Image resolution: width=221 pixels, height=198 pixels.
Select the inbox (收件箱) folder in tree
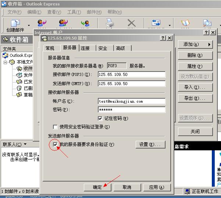point(25,69)
